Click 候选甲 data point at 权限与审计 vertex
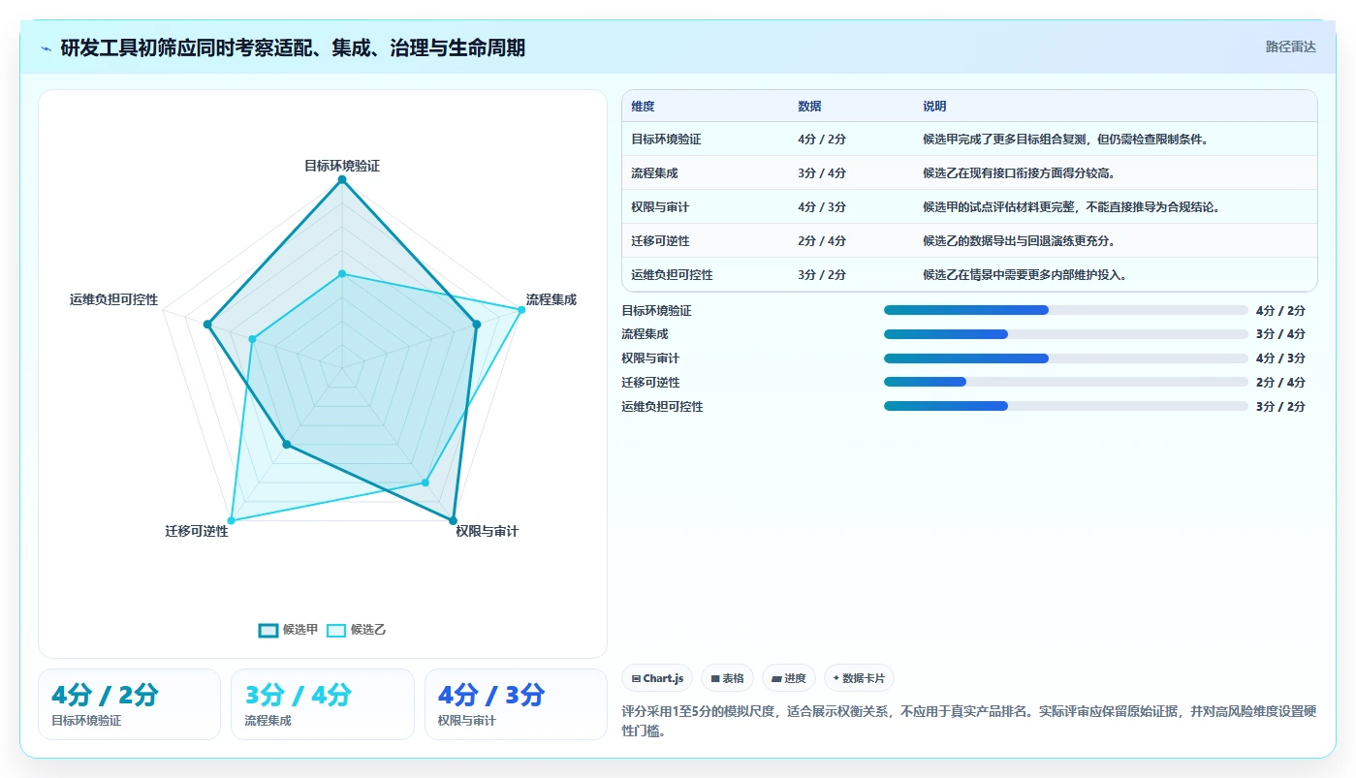Screen dimensions: 1356x778 pos(453,521)
